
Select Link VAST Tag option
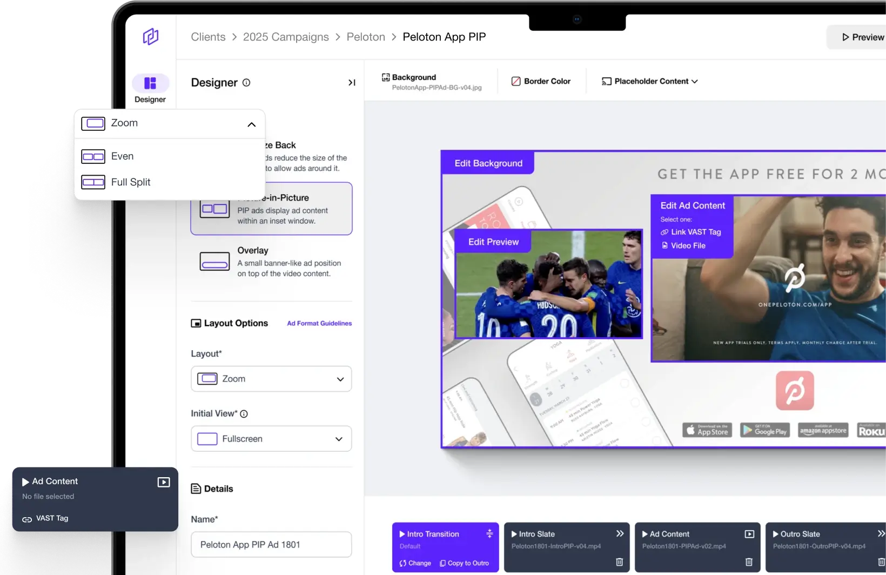(691, 232)
